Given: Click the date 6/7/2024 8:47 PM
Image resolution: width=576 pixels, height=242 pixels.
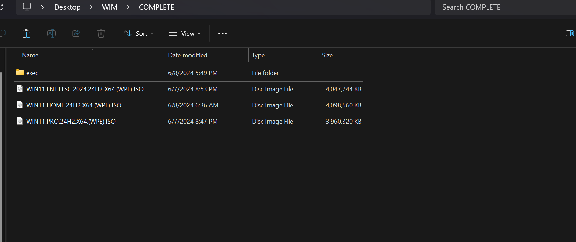Looking at the screenshot, I should [x=193, y=122].
